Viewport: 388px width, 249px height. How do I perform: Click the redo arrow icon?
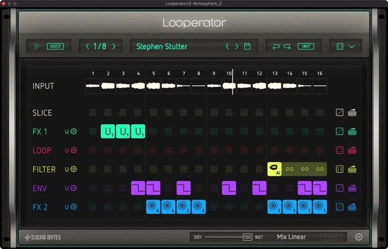pyautogui.click(x=287, y=46)
